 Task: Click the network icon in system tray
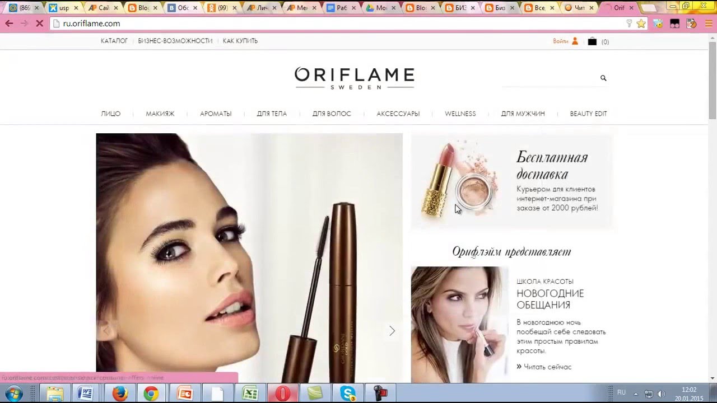(649, 393)
